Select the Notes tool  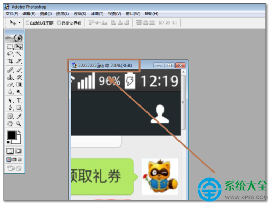10,116
